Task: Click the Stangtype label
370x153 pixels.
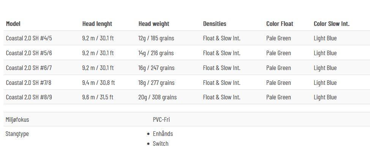Action: [x=17, y=134]
